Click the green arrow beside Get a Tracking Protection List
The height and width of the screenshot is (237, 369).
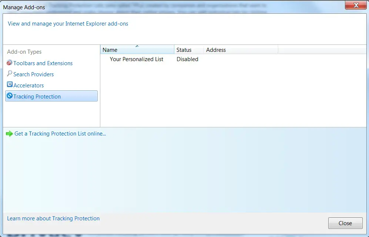[9, 134]
